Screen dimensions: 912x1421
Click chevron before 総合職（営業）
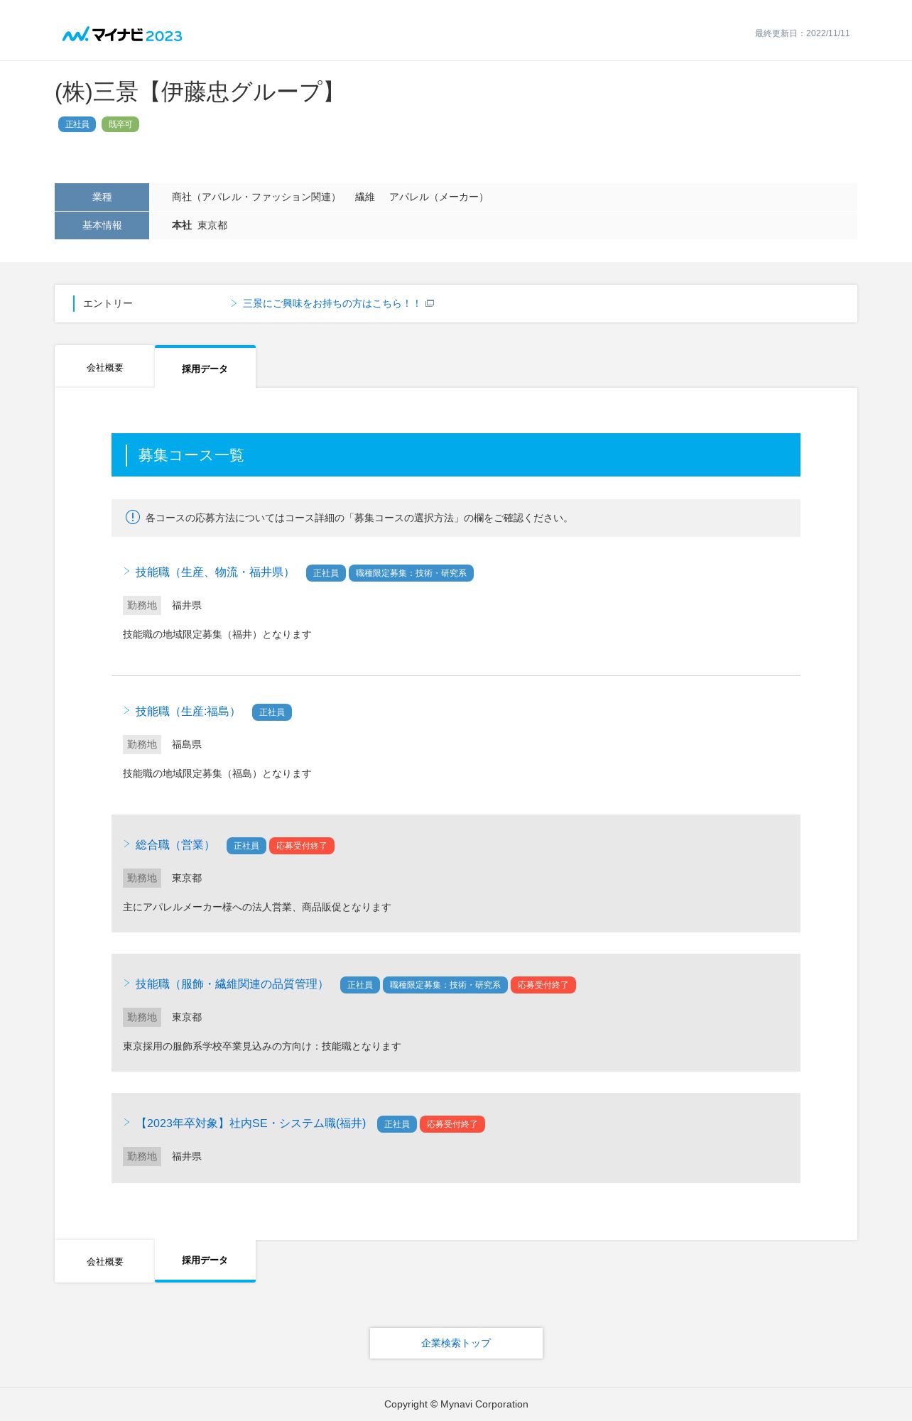click(126, 844)
